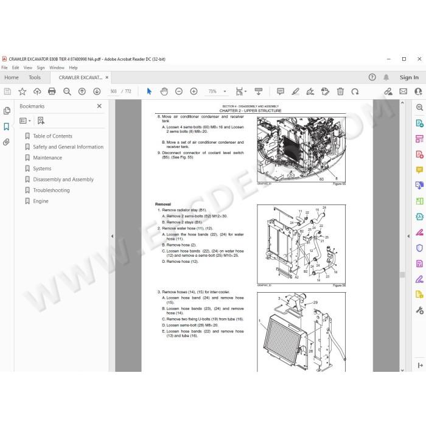The width and height of the screenshot is (426, 426).
Task: Switch to the Tools tab
Action: click(x=35, y=77)
